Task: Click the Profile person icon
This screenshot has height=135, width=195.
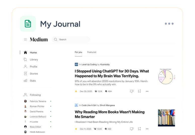Action: (25, 66)
